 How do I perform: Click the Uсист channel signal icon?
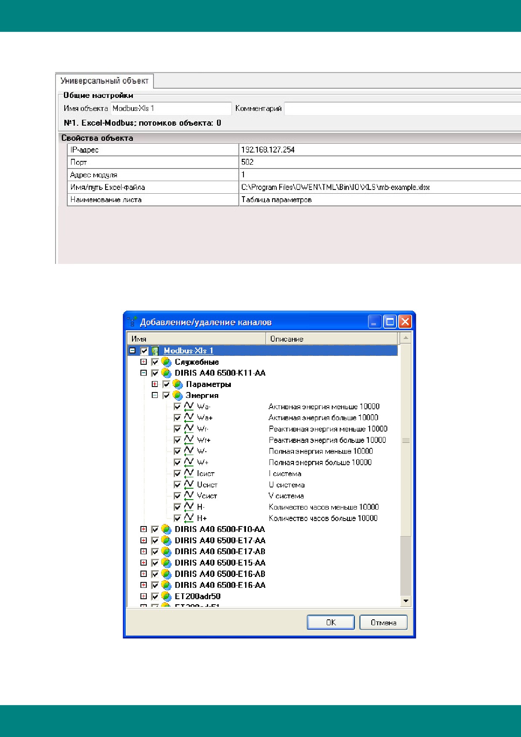click(x=189, y=484)
